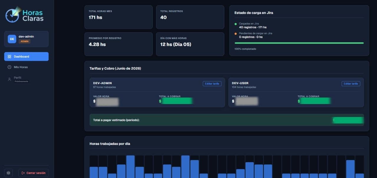Viewport: 377px width, 178px height.
Task: Click the ADMIN role badge
Action: (24, 41)
